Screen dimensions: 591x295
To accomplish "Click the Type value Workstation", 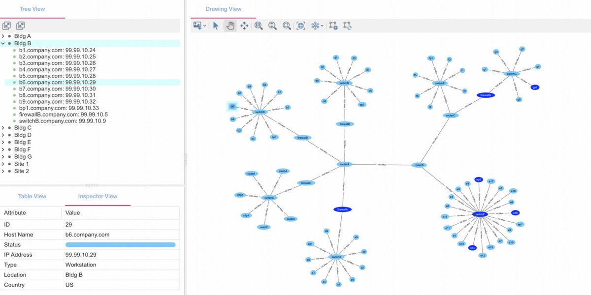I will (81, 265).
